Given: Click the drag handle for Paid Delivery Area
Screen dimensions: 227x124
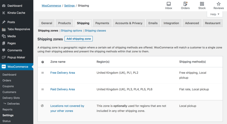Looking at the screenshot, I should [43, 89].
